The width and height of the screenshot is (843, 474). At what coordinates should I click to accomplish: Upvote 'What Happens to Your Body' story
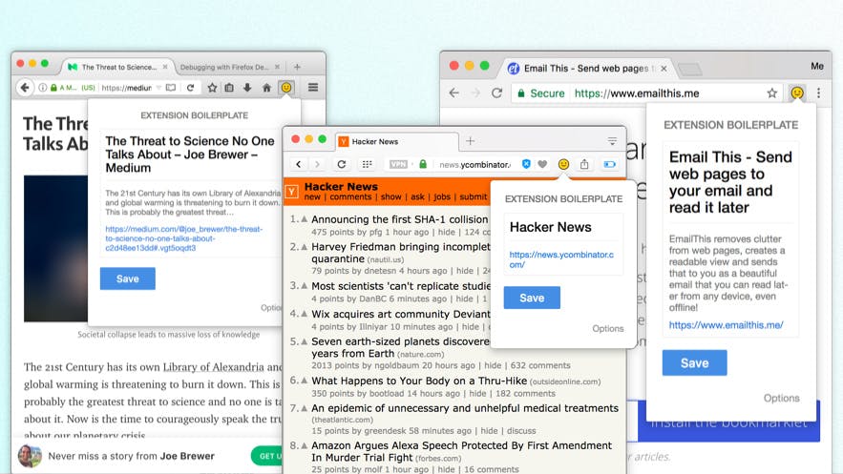(x=305, y=381)
